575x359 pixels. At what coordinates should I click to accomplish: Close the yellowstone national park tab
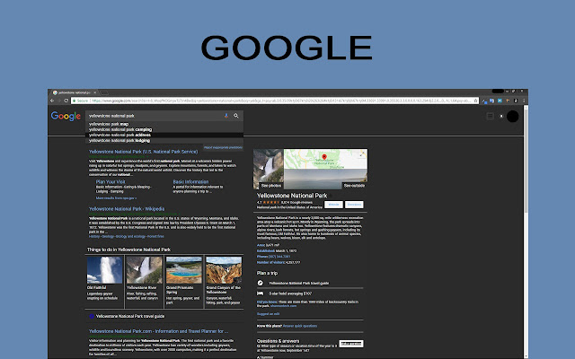(95, 92)
